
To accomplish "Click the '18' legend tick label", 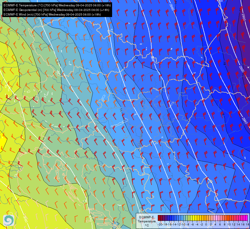I will click(247, 224).
